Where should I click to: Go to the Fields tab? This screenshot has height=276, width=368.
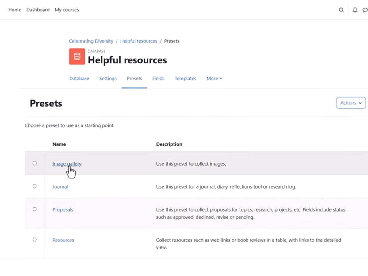[158, 79]
